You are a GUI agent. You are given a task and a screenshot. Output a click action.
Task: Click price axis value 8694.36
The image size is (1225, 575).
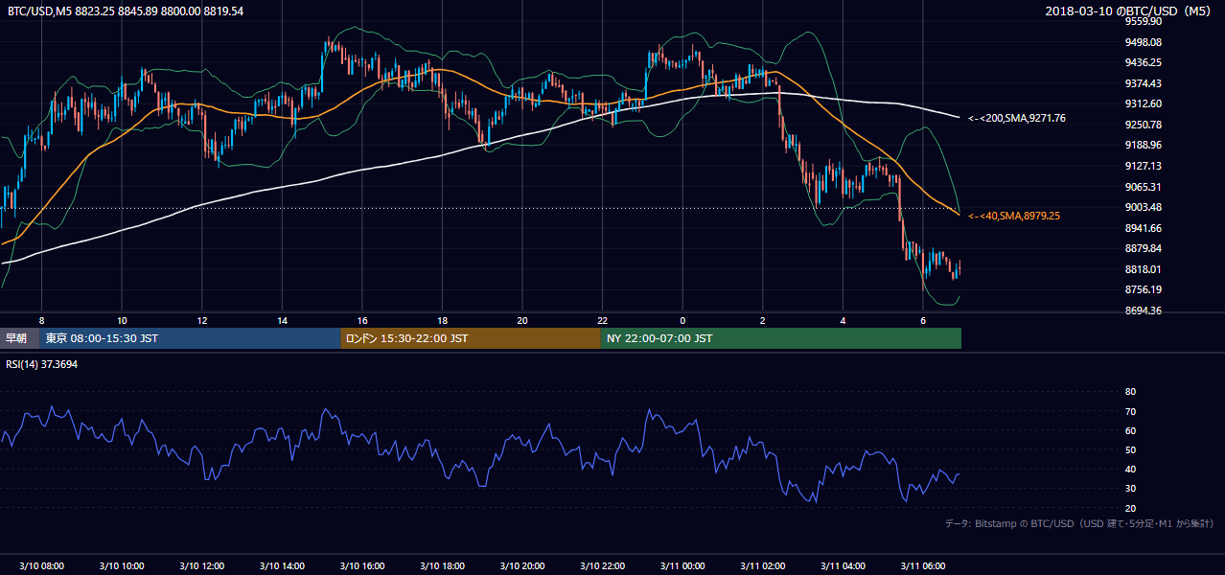point(1144,310)
